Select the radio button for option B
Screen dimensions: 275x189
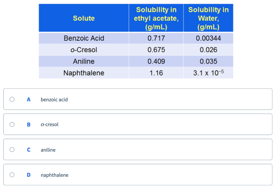click(12, 124)
